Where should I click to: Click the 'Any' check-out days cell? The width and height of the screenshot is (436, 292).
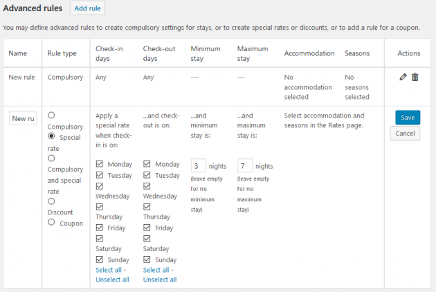pos(148,77)
